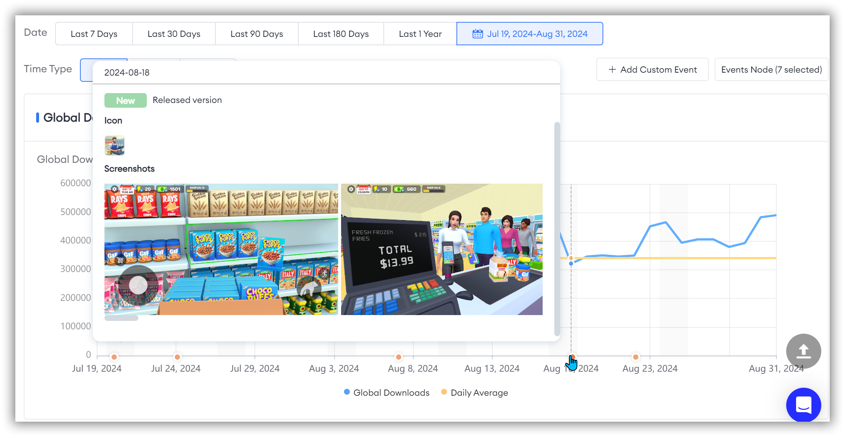
Task: Toggle Global Downloads chart visibility
Action: [x=386, y=392]
